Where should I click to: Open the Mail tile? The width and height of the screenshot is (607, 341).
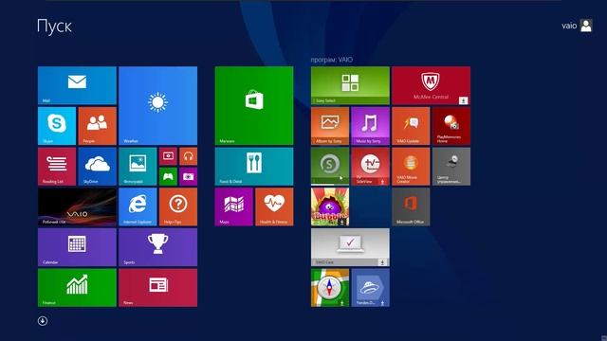tap(77, 85)
